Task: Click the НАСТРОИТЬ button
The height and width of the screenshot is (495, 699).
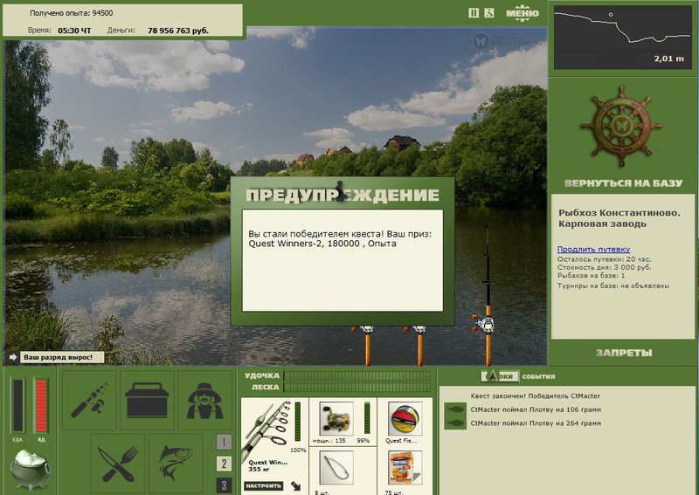Action: 263,485
